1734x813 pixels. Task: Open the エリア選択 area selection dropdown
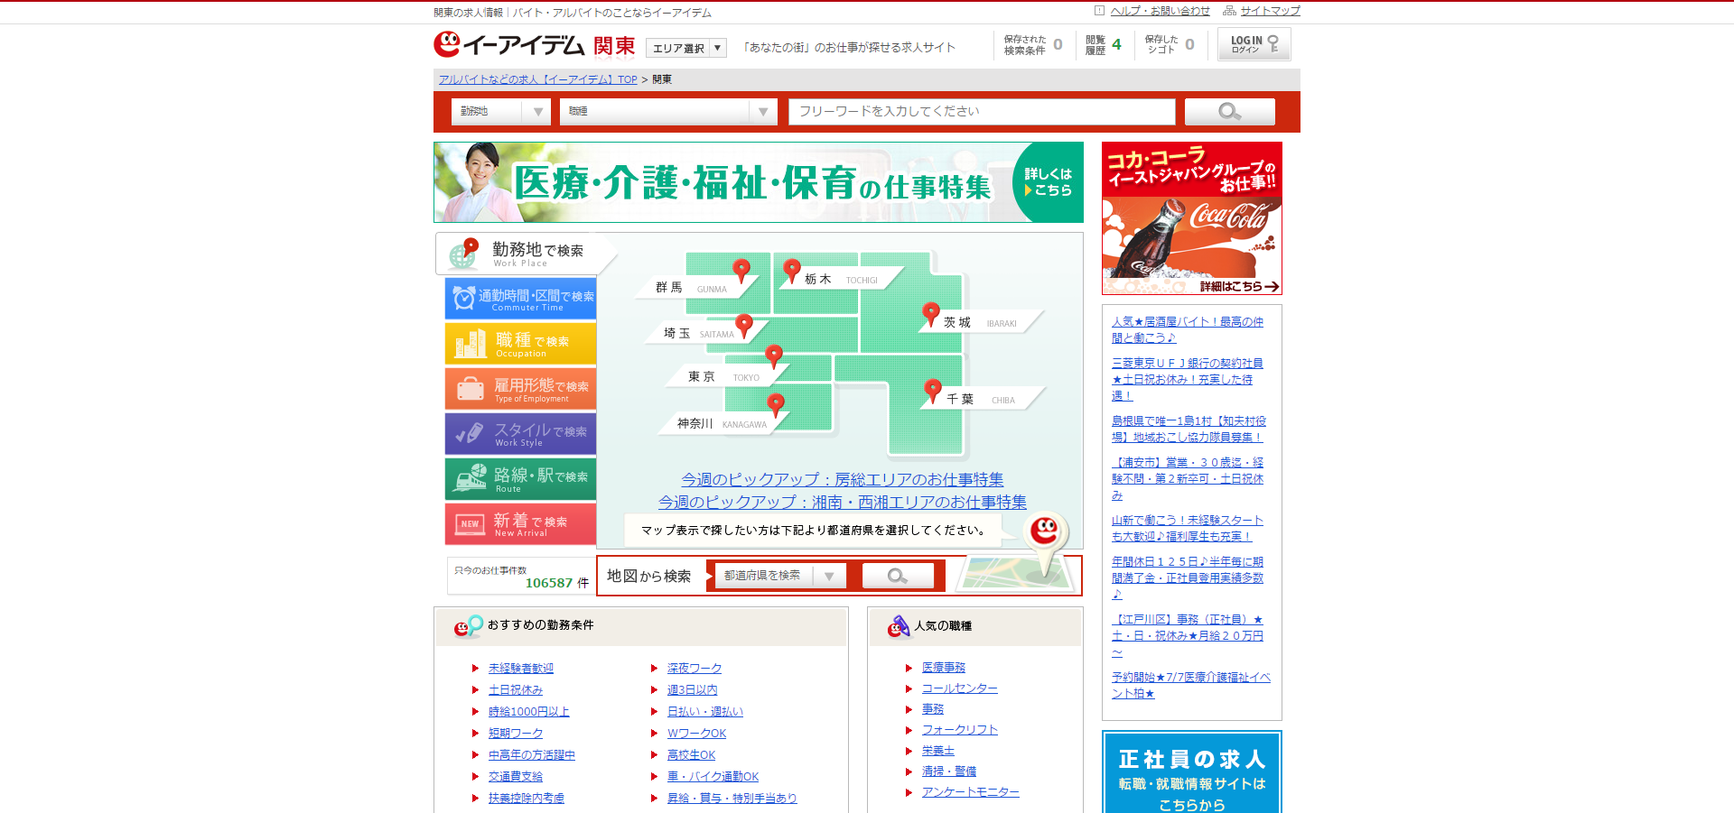686,47
